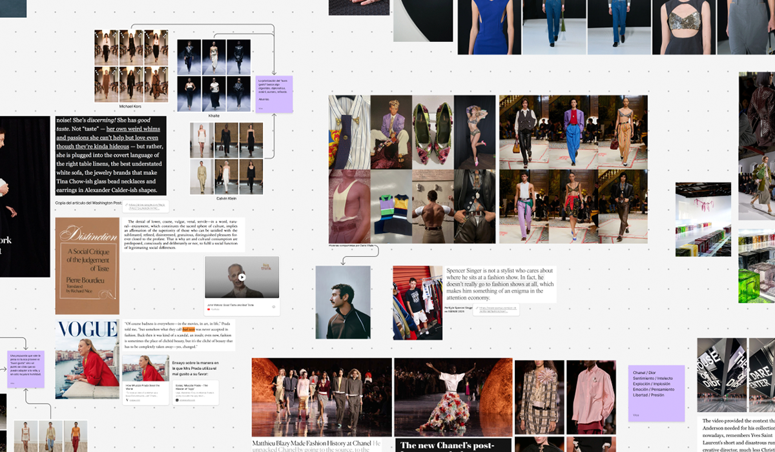Open 'Essay: Miuccia Prada' link card
The width and height of the screenshot is (775, 452).
coord(194,392)
